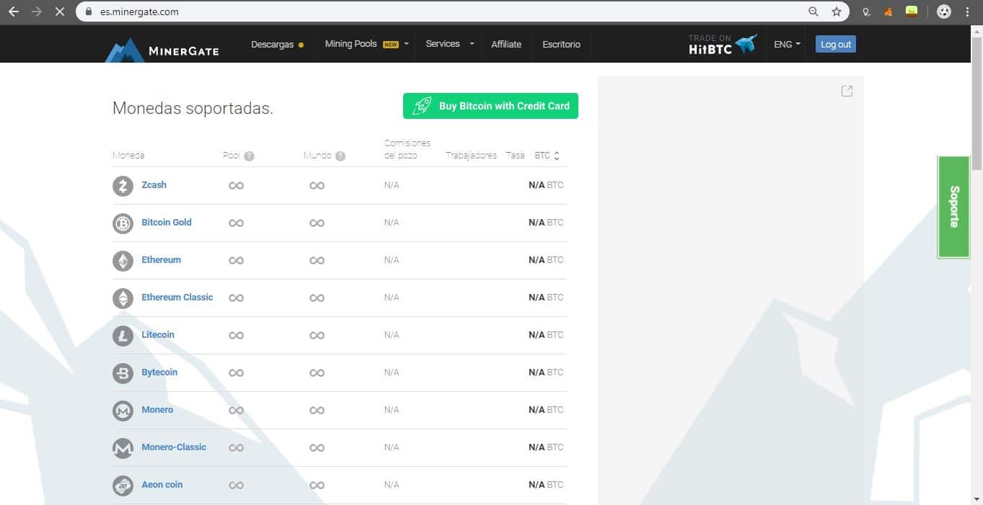This screenshot has height=505, width=983.
Task: Click the Pool help question-mark icon
Action: (x=249, y=156)
